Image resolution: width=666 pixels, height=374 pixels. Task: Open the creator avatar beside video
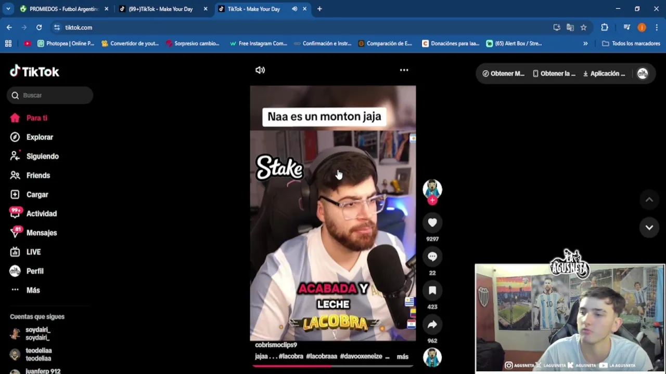point(432,189)
